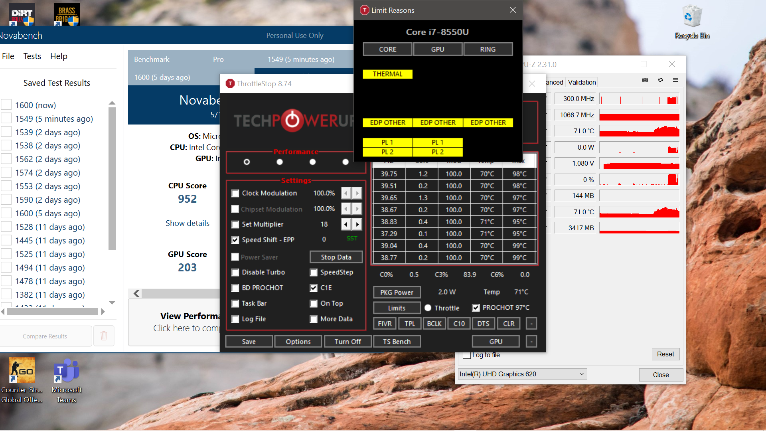766x431 pixels.
Task: Decrease Set Multiplier with left arrow
Action: pyautogui.click(x=346, y=224)
